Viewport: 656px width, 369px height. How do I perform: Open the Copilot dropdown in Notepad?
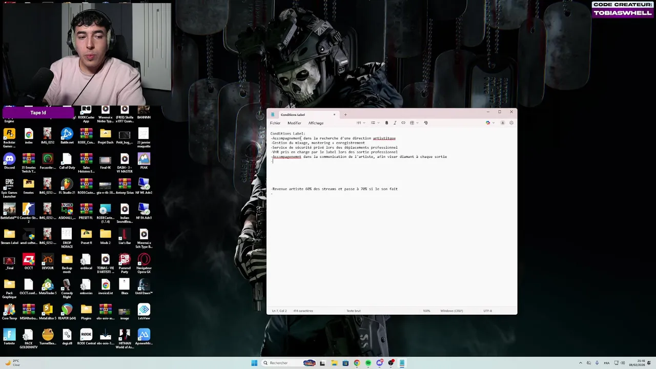(489, 123)
